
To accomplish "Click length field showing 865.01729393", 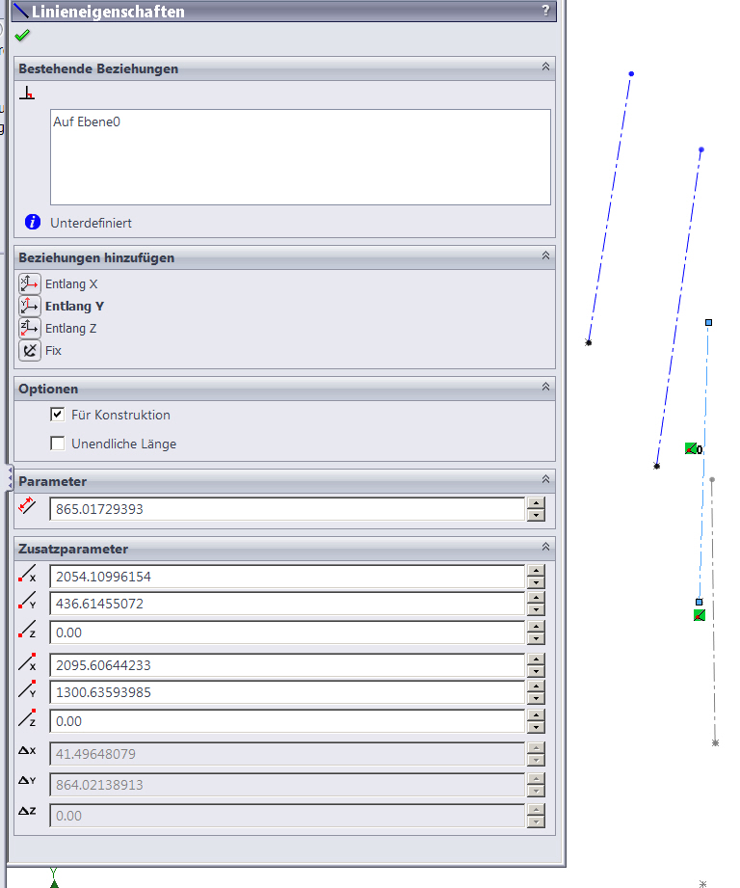I will (x=287, y=509).
